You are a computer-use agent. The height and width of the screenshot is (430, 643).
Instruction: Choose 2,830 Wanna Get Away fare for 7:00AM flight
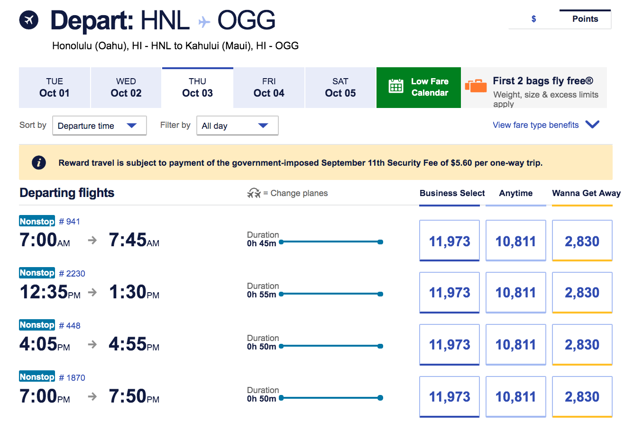582,241
